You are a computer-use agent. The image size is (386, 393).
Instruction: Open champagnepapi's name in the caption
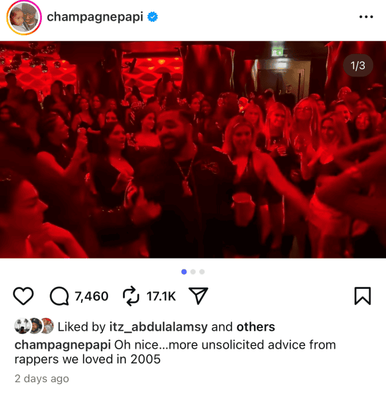click(62, 345)
